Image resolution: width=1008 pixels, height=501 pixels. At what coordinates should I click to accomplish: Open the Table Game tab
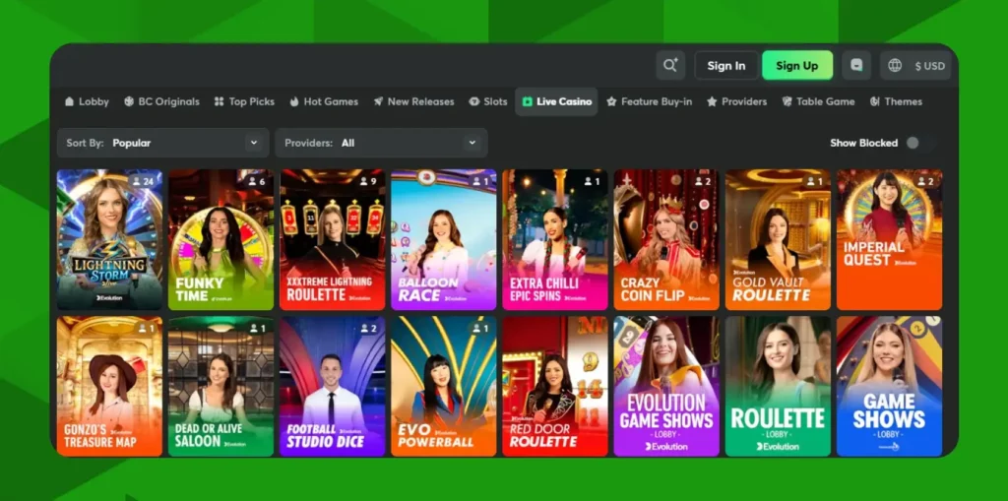[x=818, y=101]
